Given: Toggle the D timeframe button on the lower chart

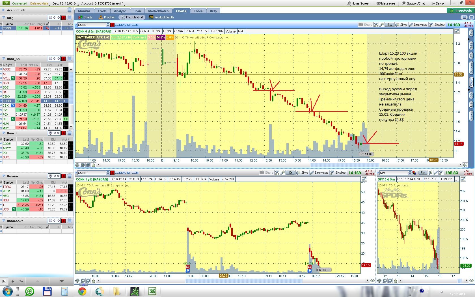Looking at the screenshot, I should [x=290, y=173].
